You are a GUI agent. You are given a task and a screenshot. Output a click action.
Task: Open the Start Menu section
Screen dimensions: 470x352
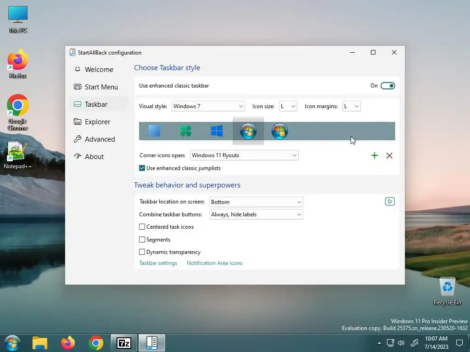(99, 87)
